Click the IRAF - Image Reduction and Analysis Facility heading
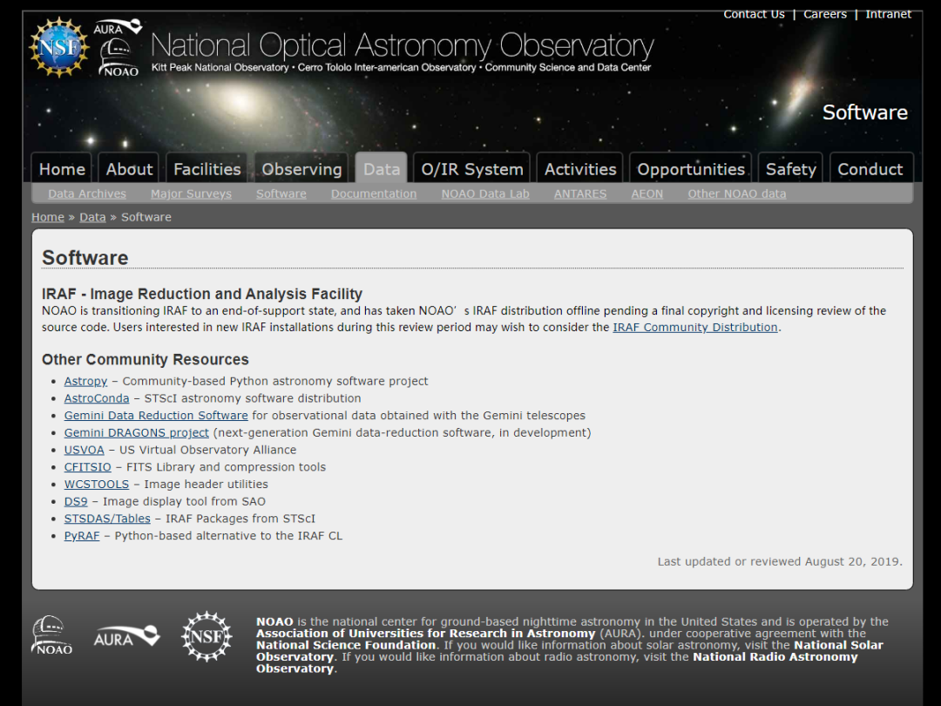Screen dimensions: 941x706 tap(202, 294)
